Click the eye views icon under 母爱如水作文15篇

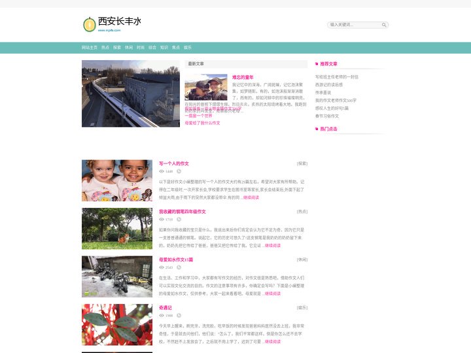point(162,267)
